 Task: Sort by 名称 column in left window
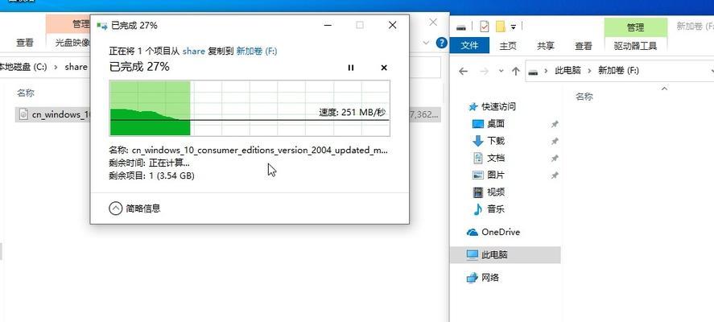click(x=26, y=93)
